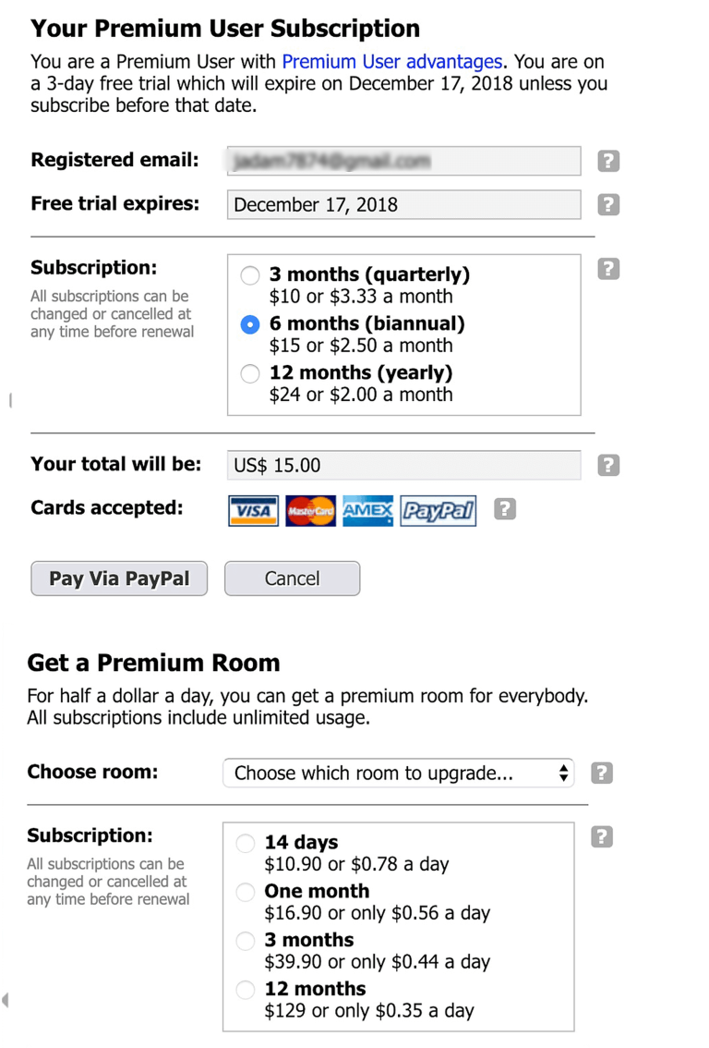Click help icon beside Choose room dropdown
The image size is (709, 1048).
[602, 774]
